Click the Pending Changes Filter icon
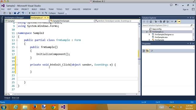196x110 pixels. (156, 22)
